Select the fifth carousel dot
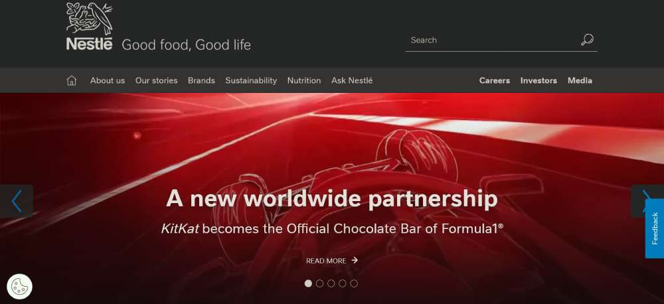This screenshot has width=664, height=304. pyautogui.click(x=354, y=283)
